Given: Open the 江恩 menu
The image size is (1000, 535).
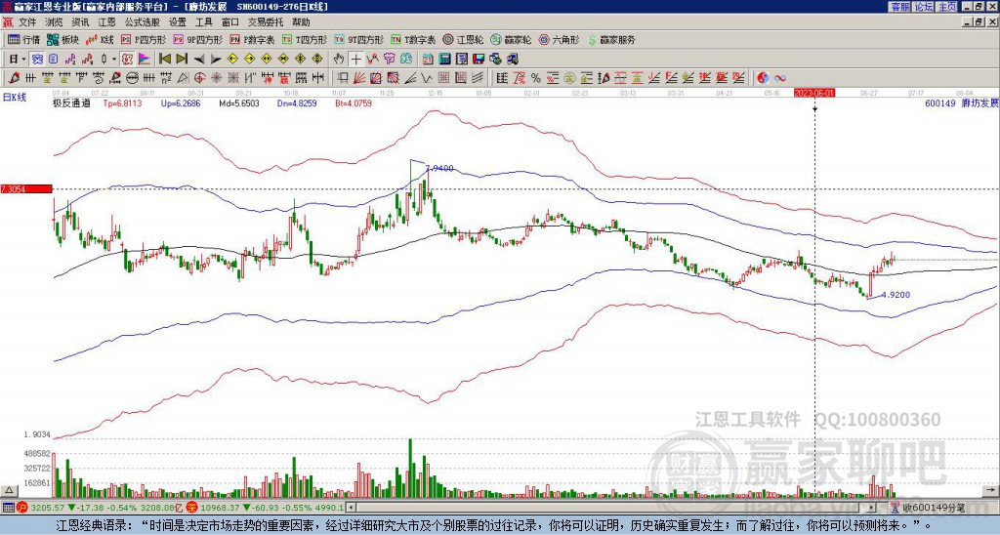Looking at the screenshot, I should pyautogui.click(x=106, y=22).
